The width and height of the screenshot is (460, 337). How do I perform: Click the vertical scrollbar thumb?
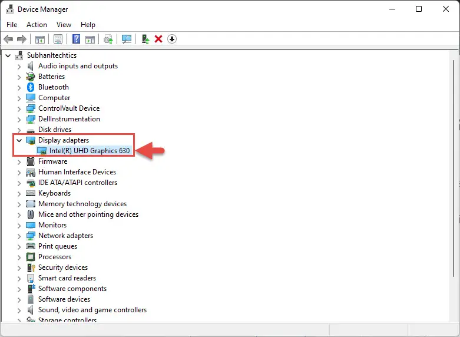(454, 168)
